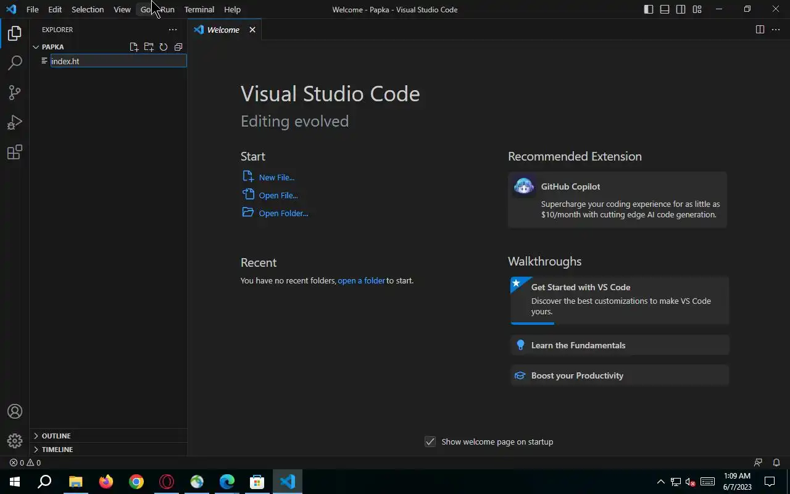Viewport: 790px width, 494px height.
Task: Refresh the Explorer file tree
Action: (x=164, y=47)
